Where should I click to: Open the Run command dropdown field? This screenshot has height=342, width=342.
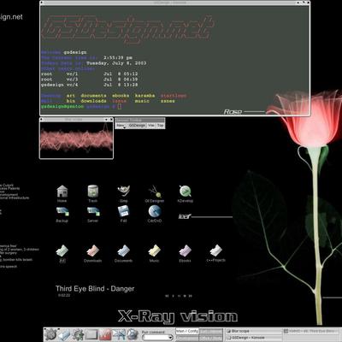(157, 338)
